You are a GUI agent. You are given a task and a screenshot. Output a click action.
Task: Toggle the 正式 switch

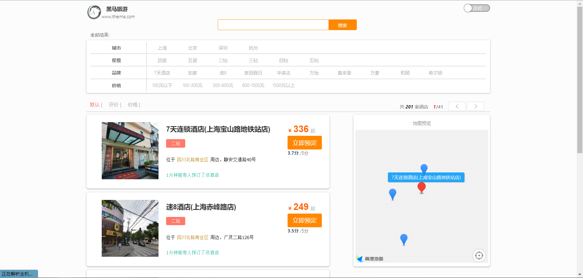coord(477,8)
